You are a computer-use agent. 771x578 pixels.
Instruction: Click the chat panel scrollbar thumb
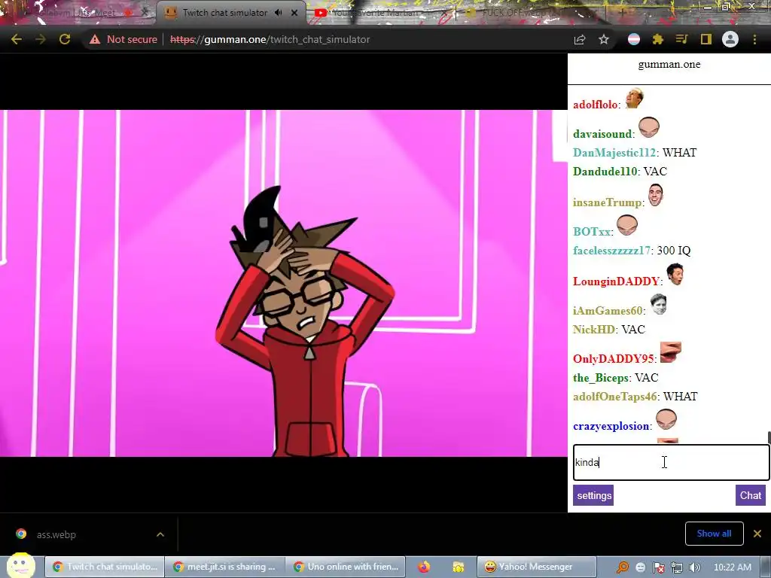[769, 437]
